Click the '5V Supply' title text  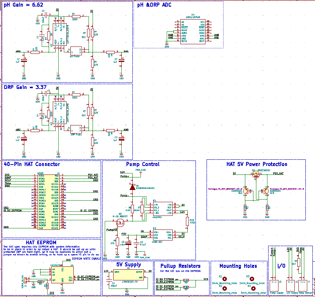point(129,265)
